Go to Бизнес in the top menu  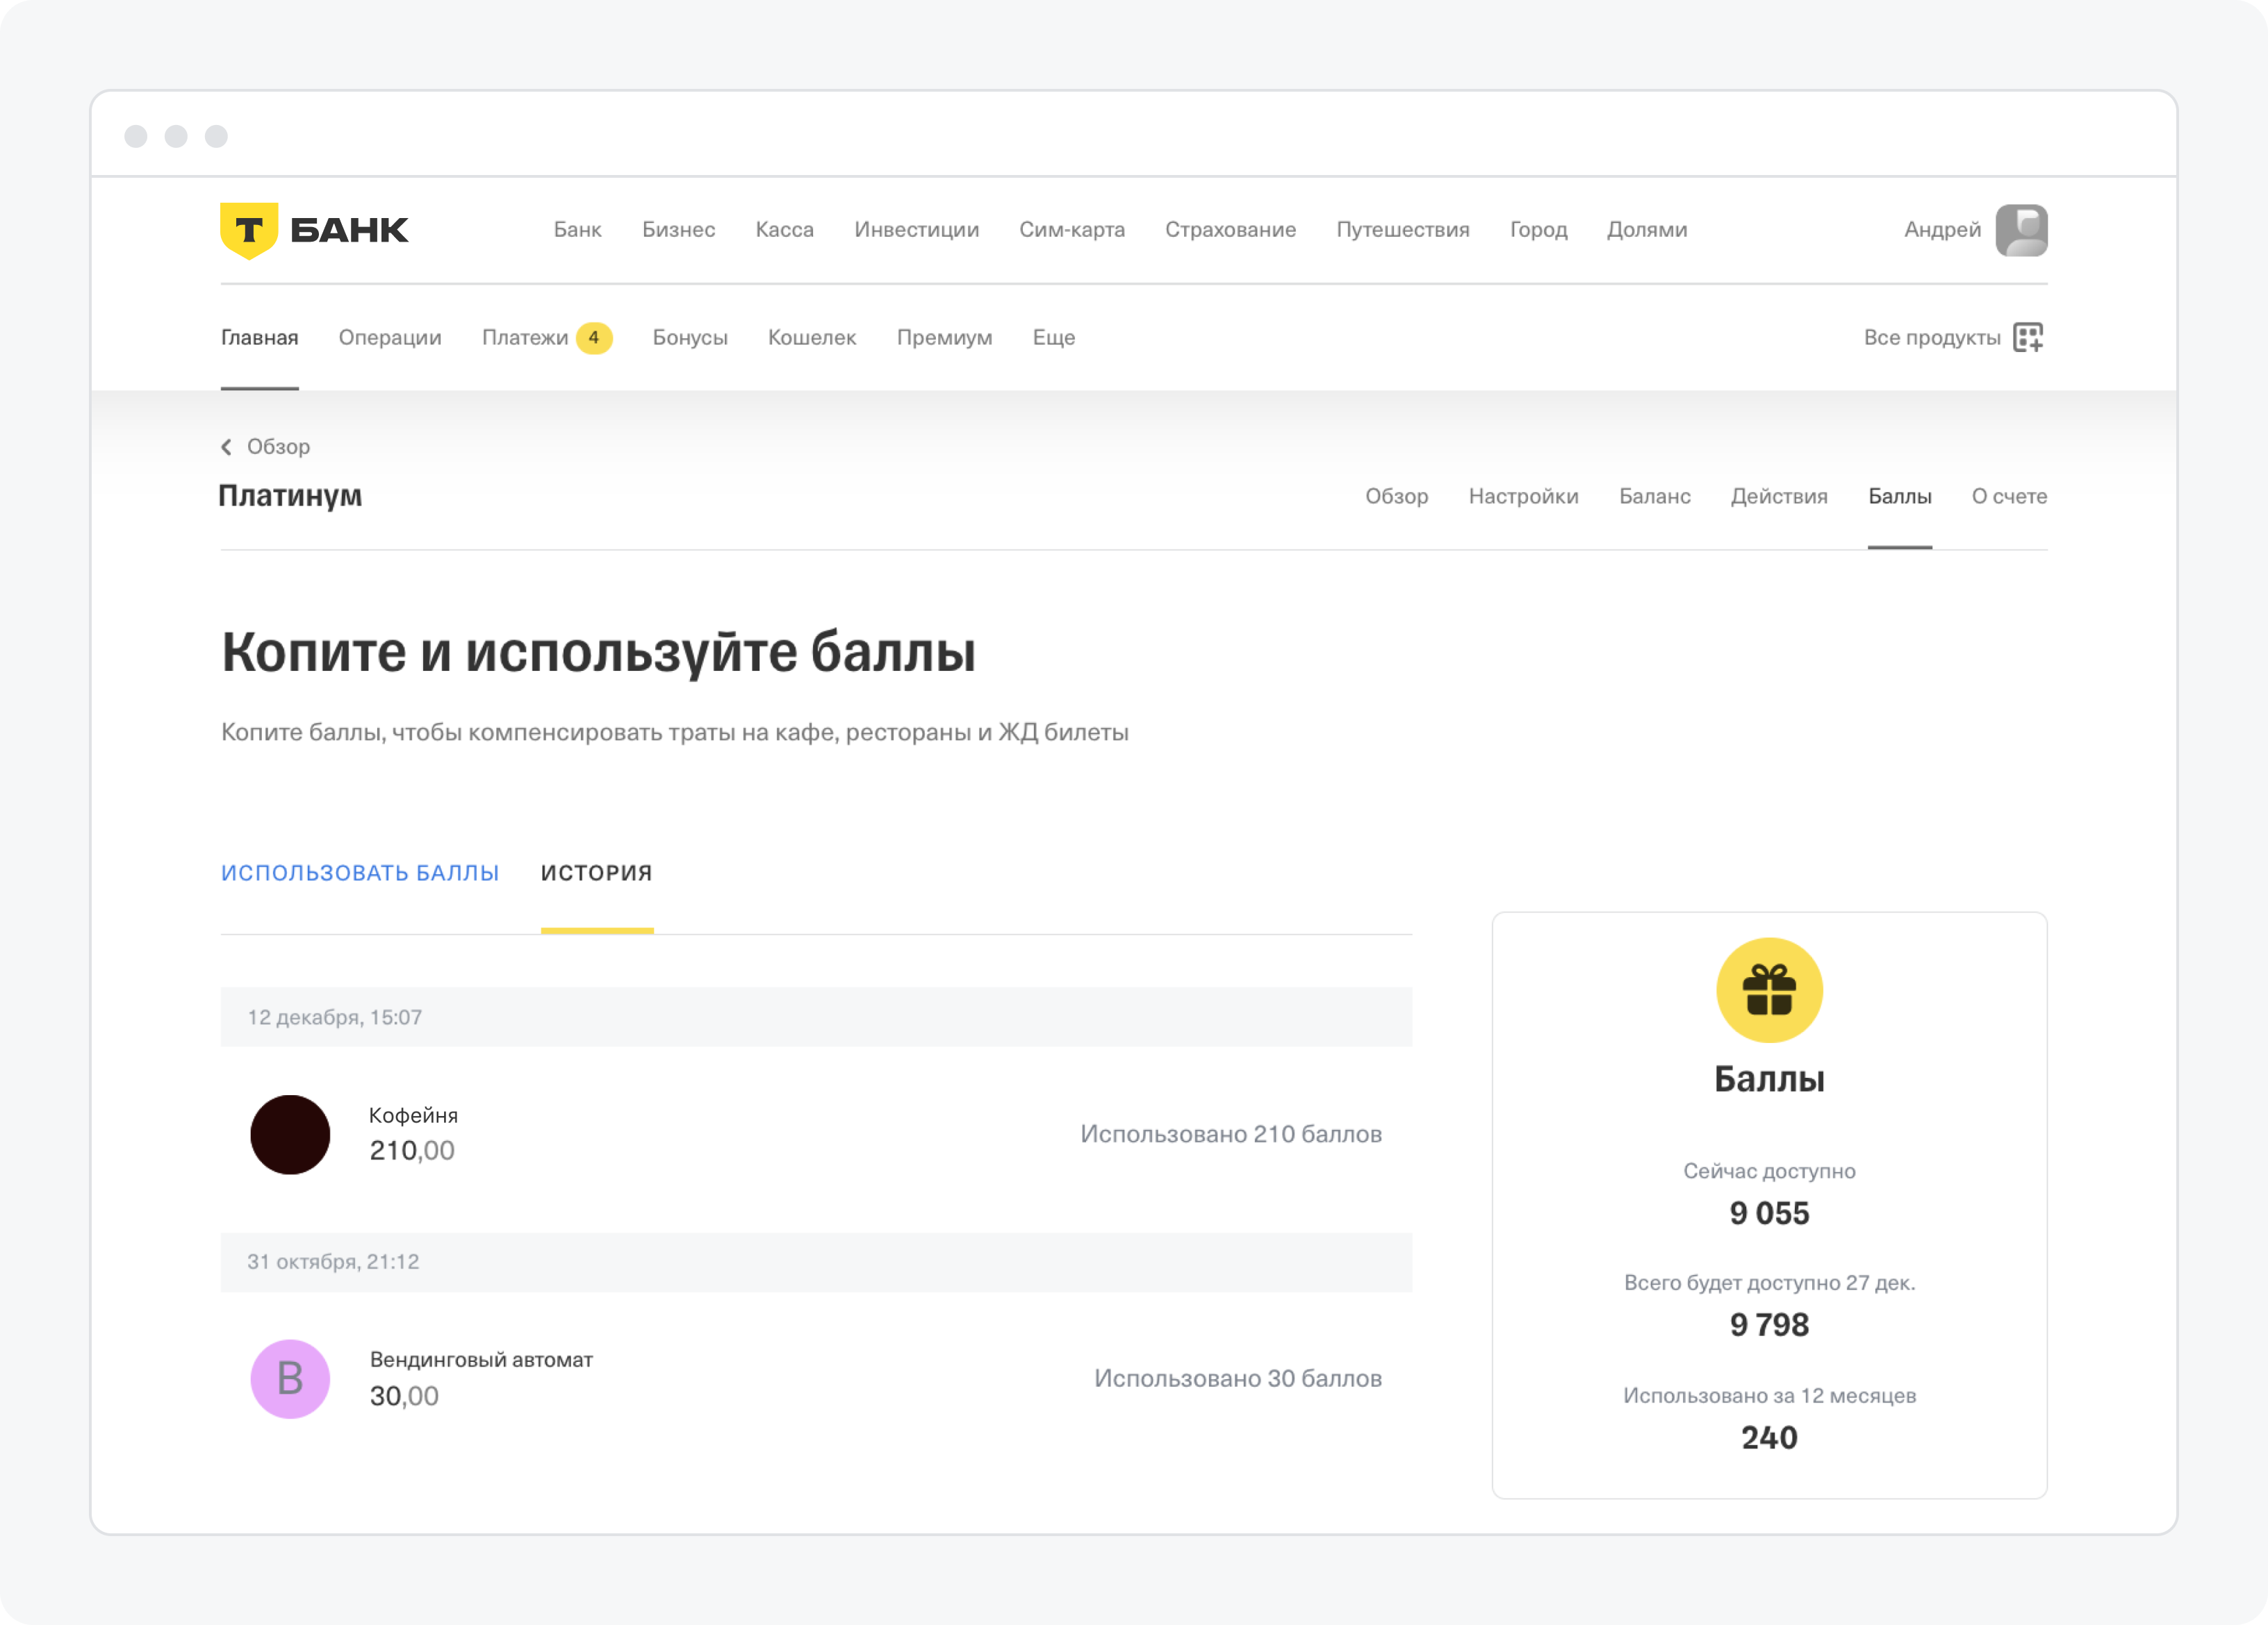678,230
